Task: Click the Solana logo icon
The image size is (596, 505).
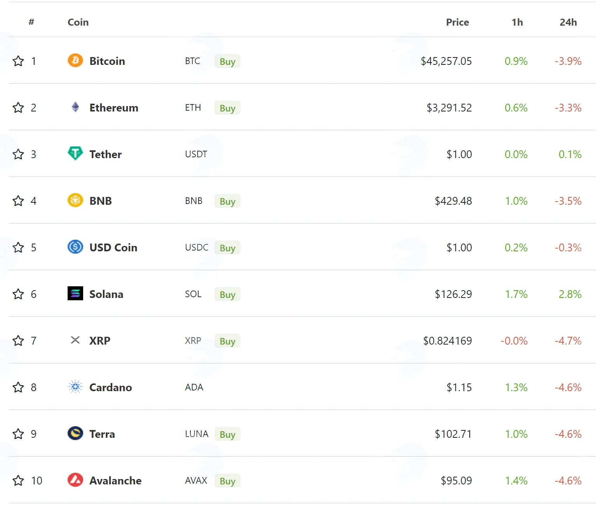Action: click(x=75, y=293)
